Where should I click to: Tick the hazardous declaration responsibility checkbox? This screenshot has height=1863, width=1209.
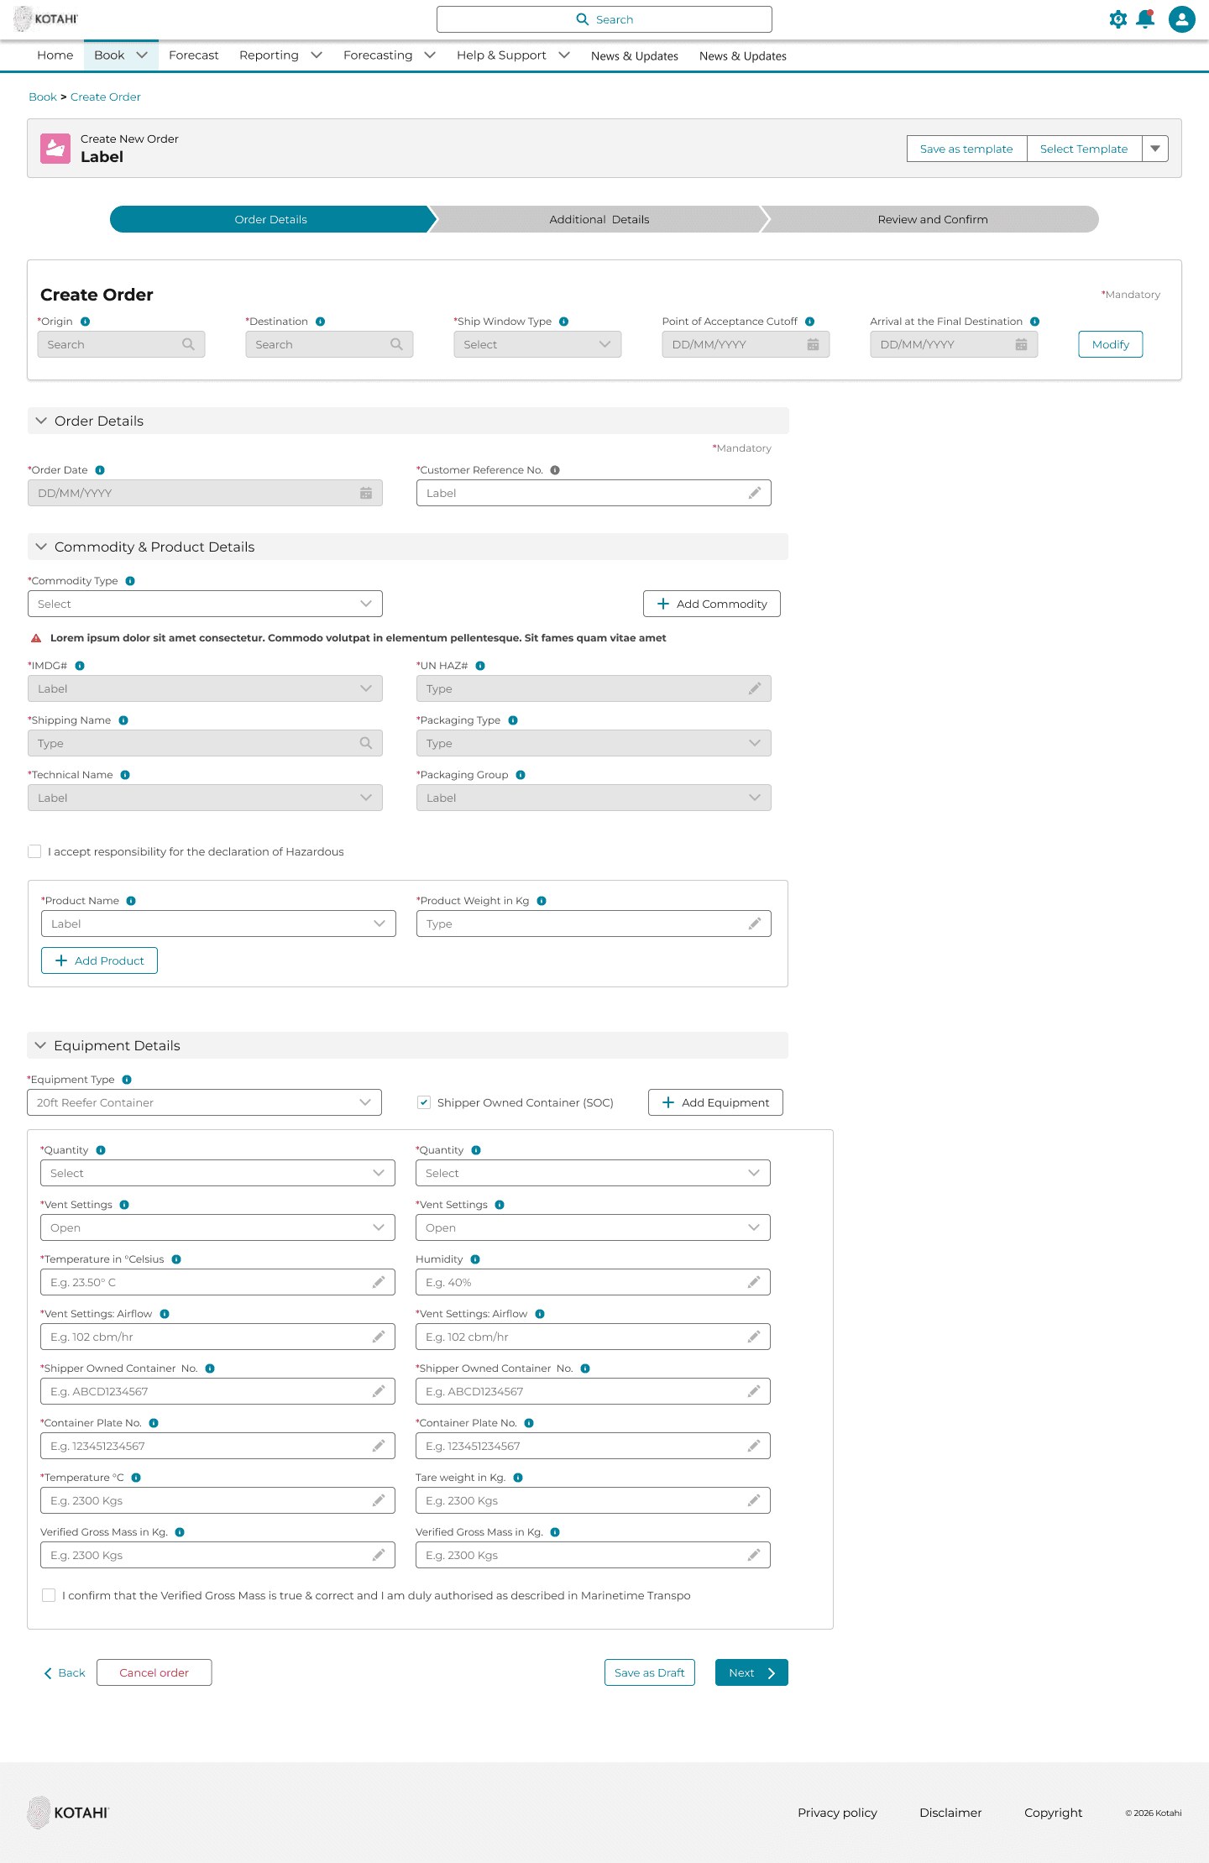tap(34, 851)
